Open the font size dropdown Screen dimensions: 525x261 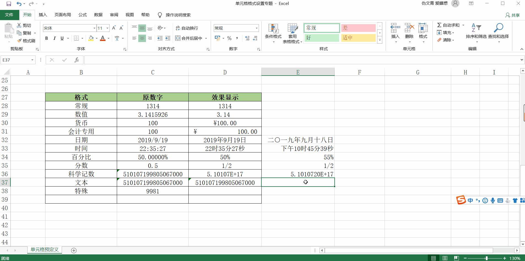(x=107, y=28)
